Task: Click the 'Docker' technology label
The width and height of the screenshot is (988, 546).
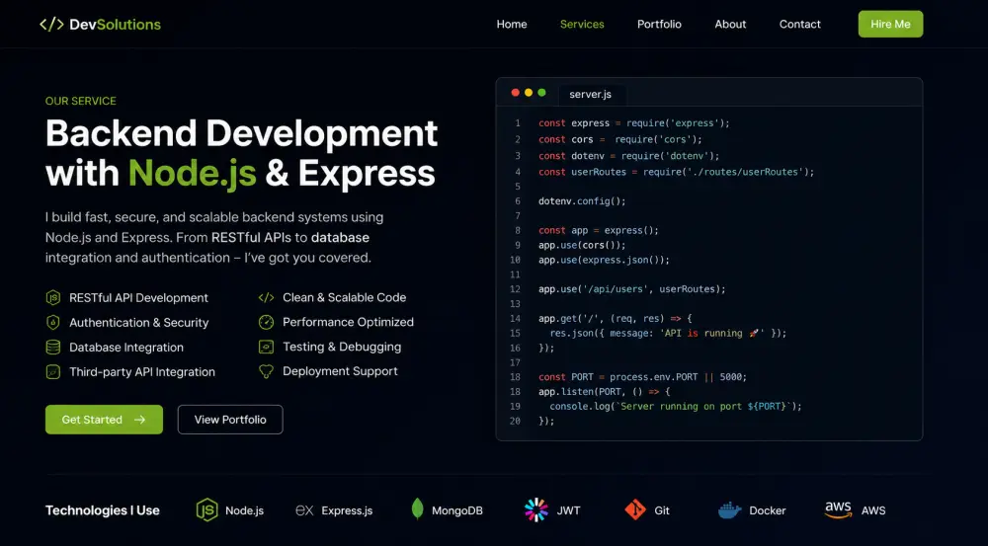Action: click(x=768, y=510)
